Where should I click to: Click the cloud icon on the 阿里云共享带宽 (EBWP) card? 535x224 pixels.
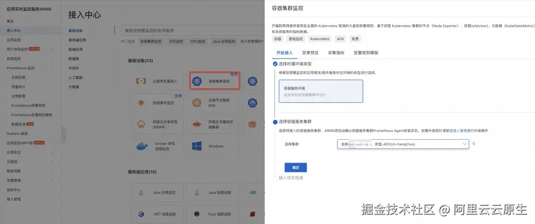pos(141,124)
